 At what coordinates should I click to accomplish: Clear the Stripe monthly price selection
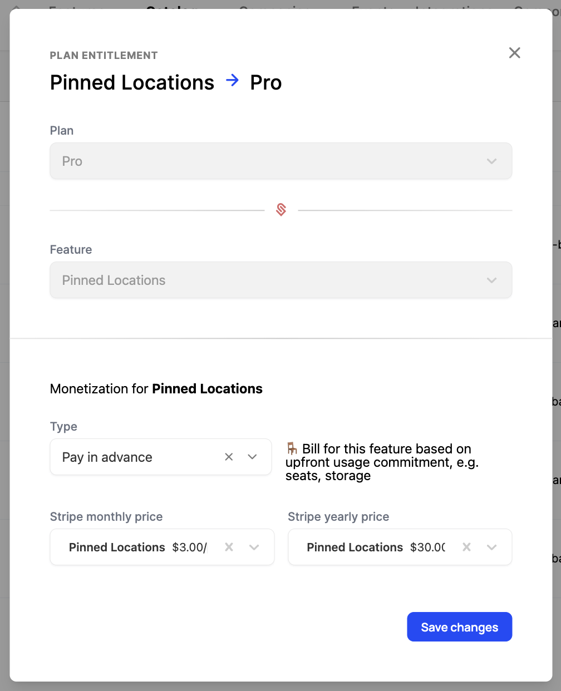coord(228,547)
